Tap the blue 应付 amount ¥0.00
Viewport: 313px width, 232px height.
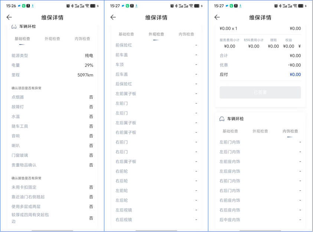295,75
